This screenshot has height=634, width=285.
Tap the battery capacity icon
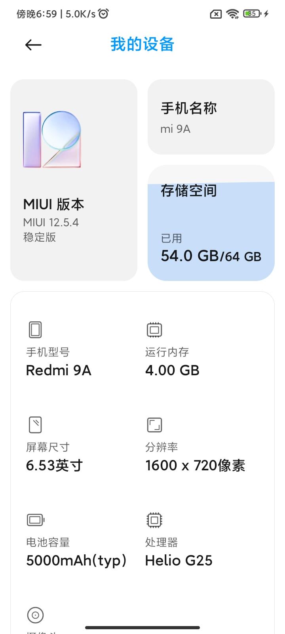[x=35, y=520]
